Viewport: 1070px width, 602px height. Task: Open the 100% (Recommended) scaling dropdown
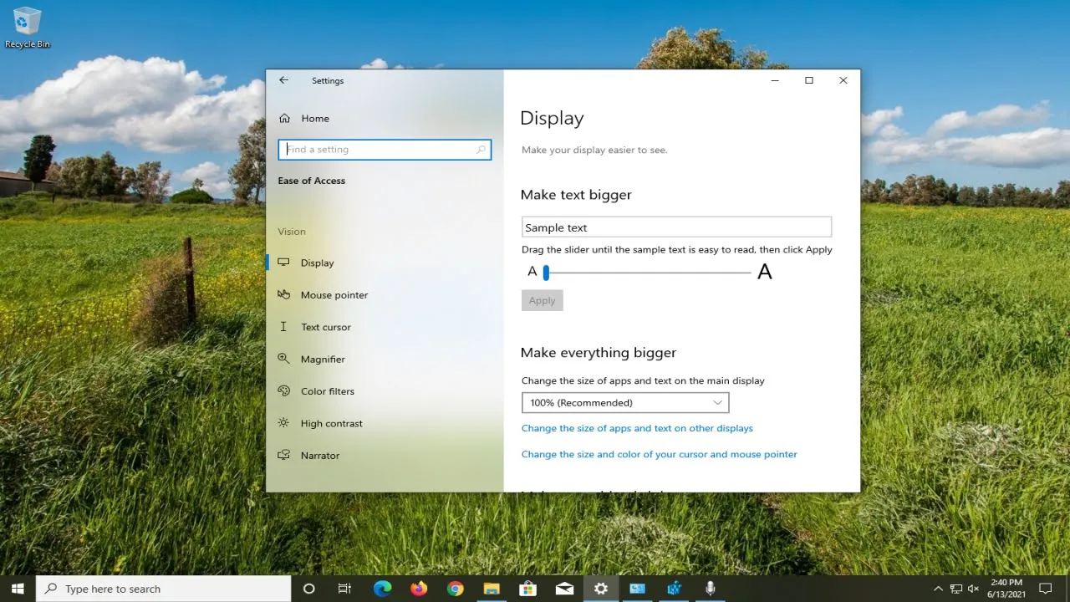point(625,403)
